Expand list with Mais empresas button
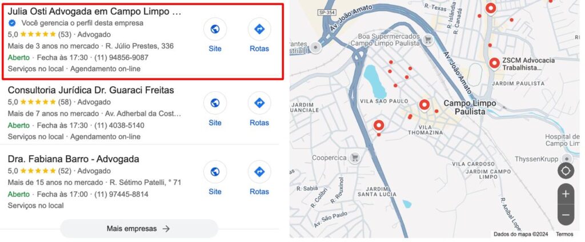Image resolution: width=585 pixels, height=242 pixels. (x=139, y=228)
